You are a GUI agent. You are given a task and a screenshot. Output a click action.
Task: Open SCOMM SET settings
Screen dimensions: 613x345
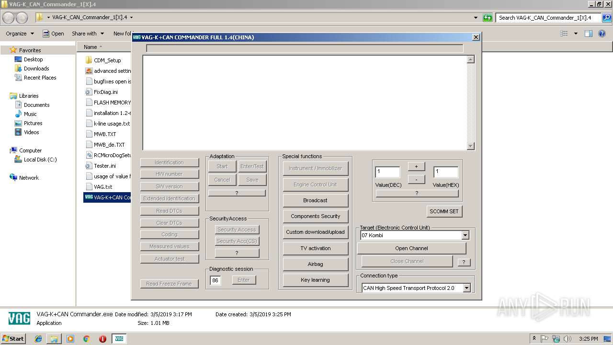tap(444, 211)
